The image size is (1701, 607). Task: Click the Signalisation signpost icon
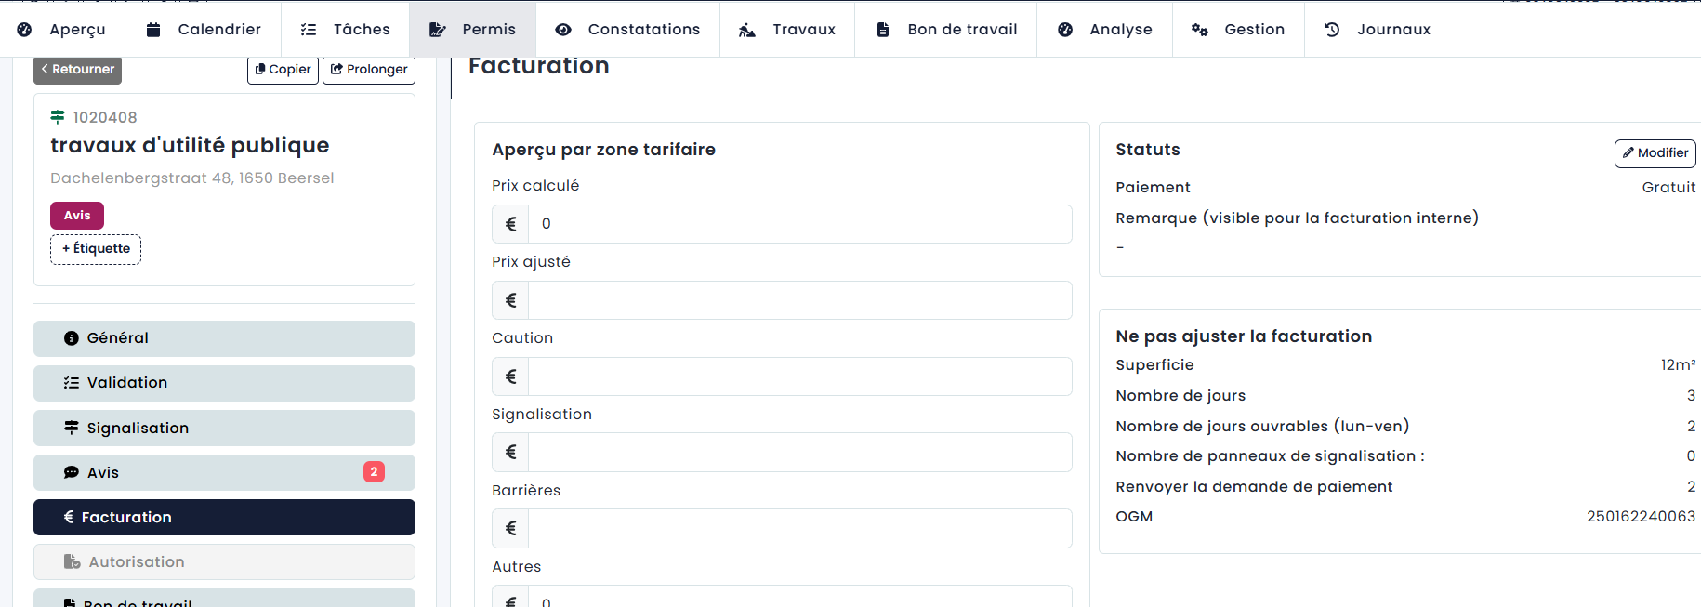click(x=72, y=428)
